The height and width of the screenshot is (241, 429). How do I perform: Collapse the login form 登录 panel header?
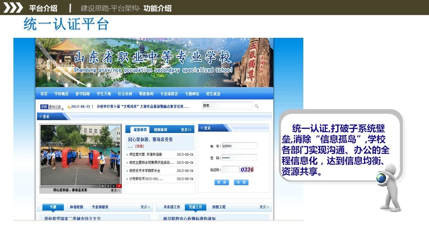[202, 128]
